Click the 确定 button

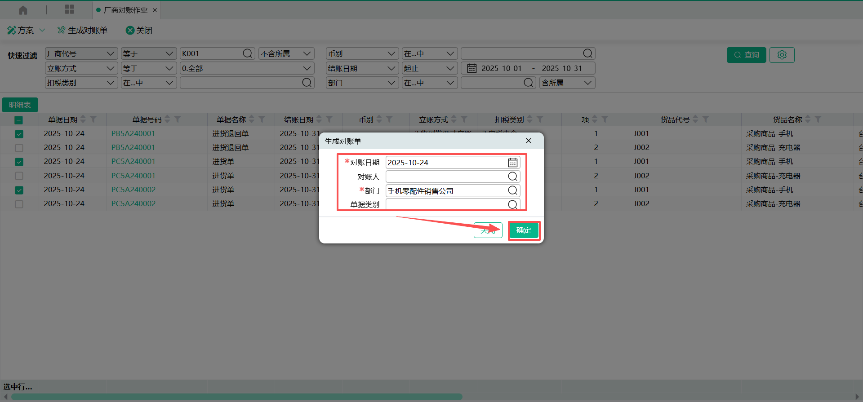click(524, 230)
